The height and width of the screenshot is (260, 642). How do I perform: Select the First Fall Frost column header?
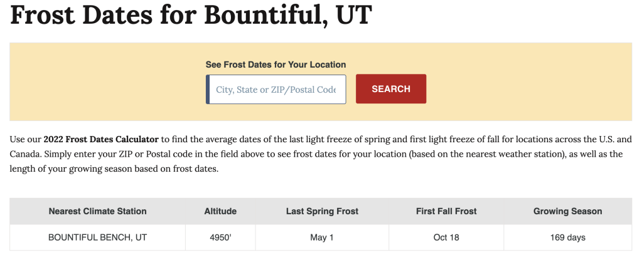(x=446, y=211)
